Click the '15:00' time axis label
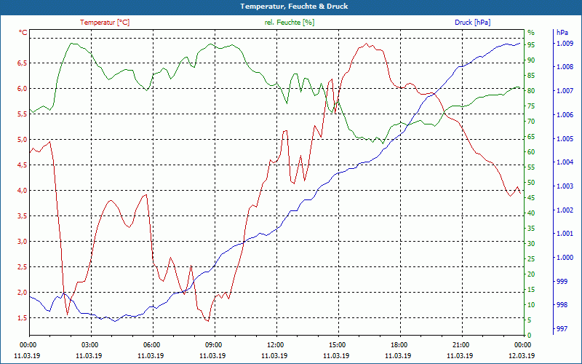 (337, 344)
